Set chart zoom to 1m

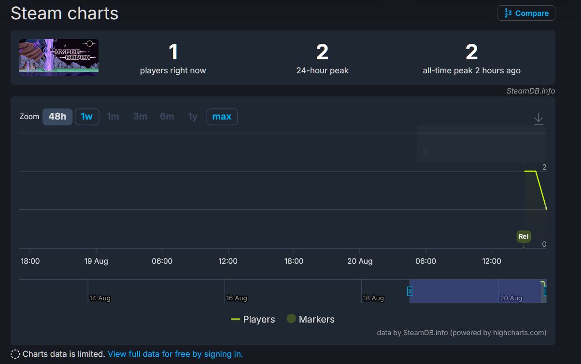[113, 117]
